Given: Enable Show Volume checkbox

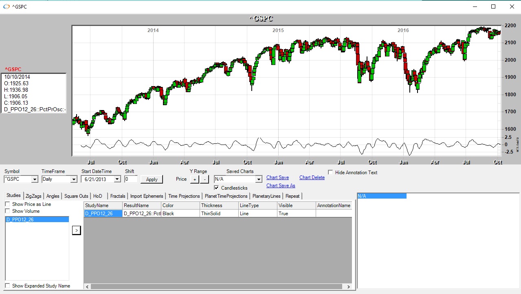Looking at the screenshot, I should point(8,211).
